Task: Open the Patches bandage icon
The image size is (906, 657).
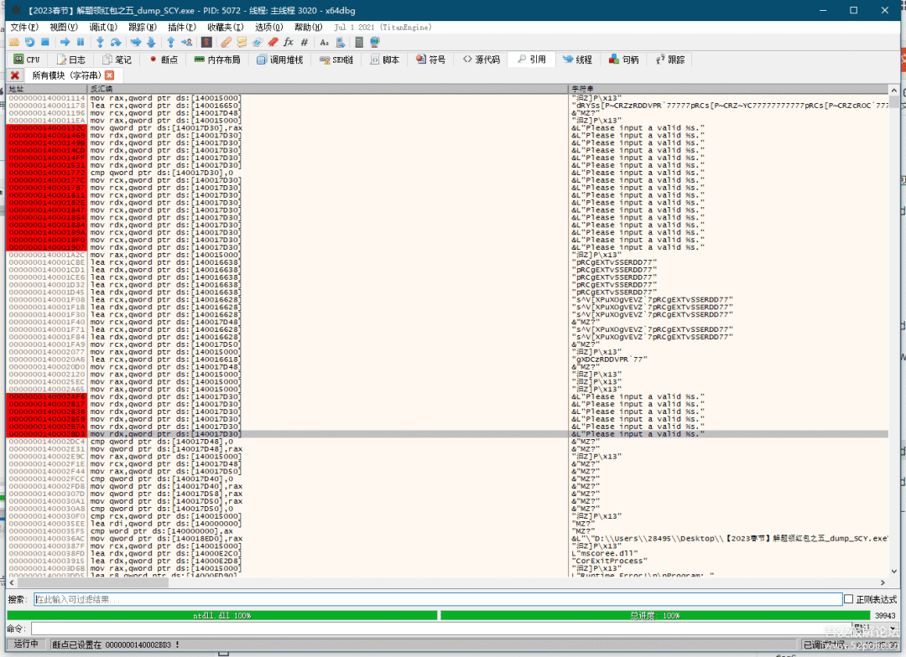Action: click(x=226, y=42)
